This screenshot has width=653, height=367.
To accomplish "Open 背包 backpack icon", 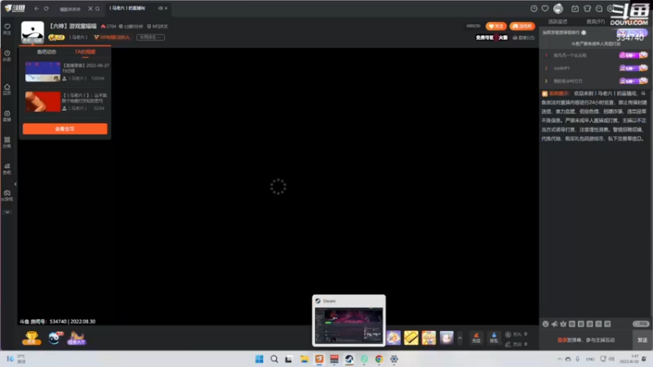I will (494, 338).
